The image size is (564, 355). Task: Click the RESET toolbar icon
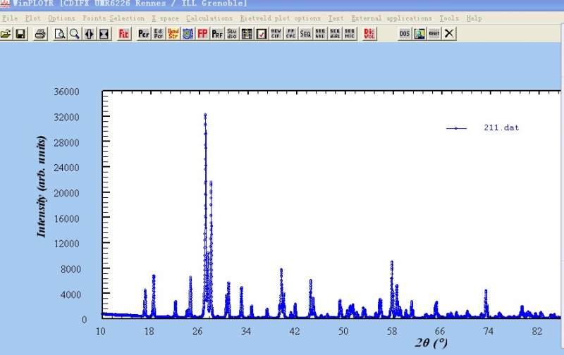click(x=434, y=34)
